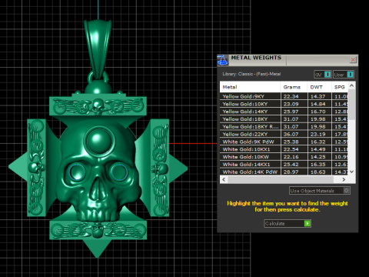Image resolution: width=369 pixels, height=277 pixels.
Task: Select the White Gold:10KX1 row
Action: 284,149
